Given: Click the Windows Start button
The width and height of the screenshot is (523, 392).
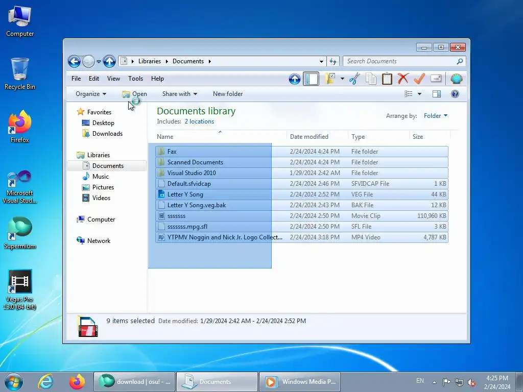Looking at the screenshot, I should [x=14, y=382].
